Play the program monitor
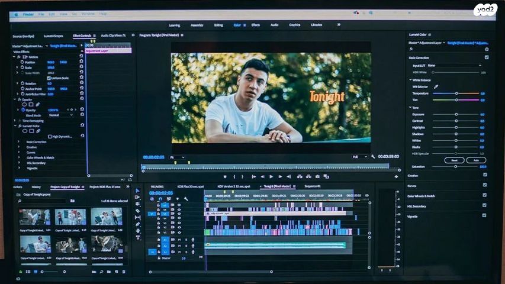 pos(271,176)
